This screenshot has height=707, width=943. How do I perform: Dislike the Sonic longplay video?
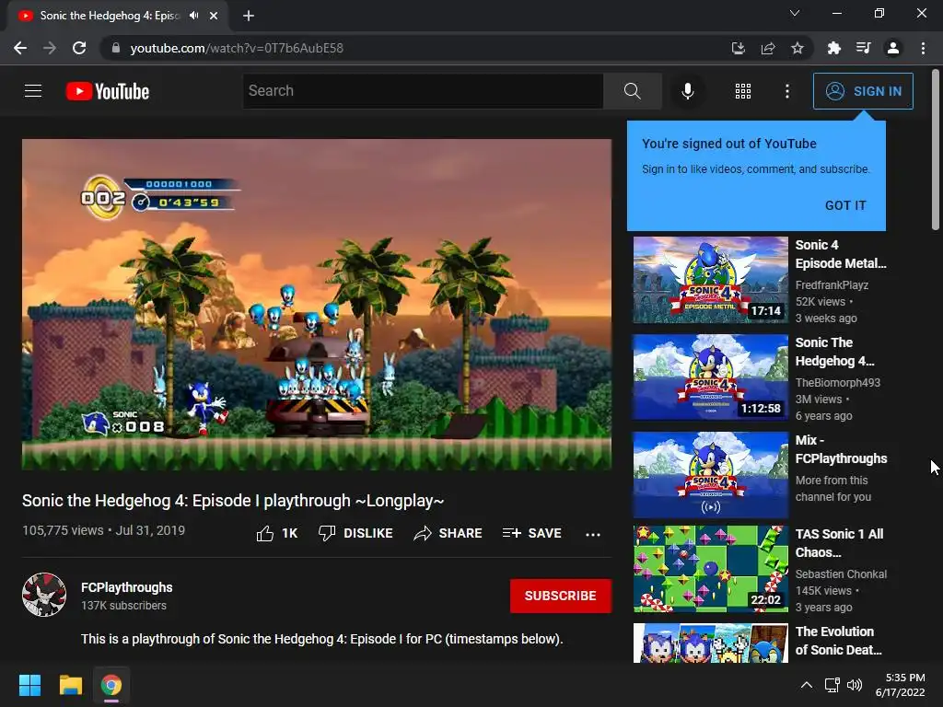click(x=355, y=533)
